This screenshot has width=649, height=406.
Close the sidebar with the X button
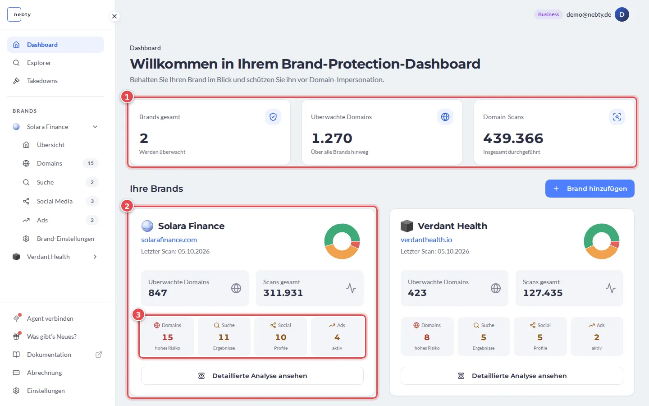(x=114, y=16)
